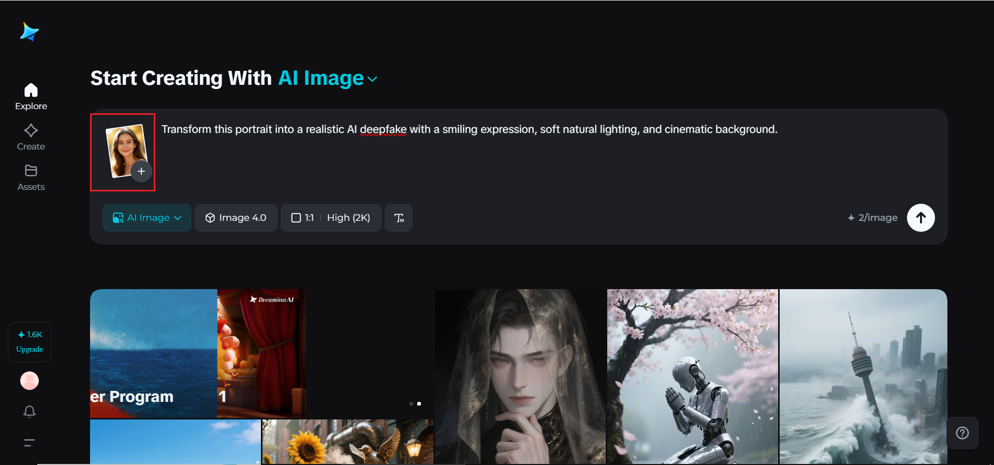Open the Create section

[31, 137]
